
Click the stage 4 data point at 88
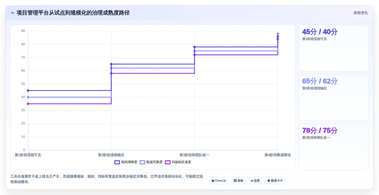click(x=278, y=34)
